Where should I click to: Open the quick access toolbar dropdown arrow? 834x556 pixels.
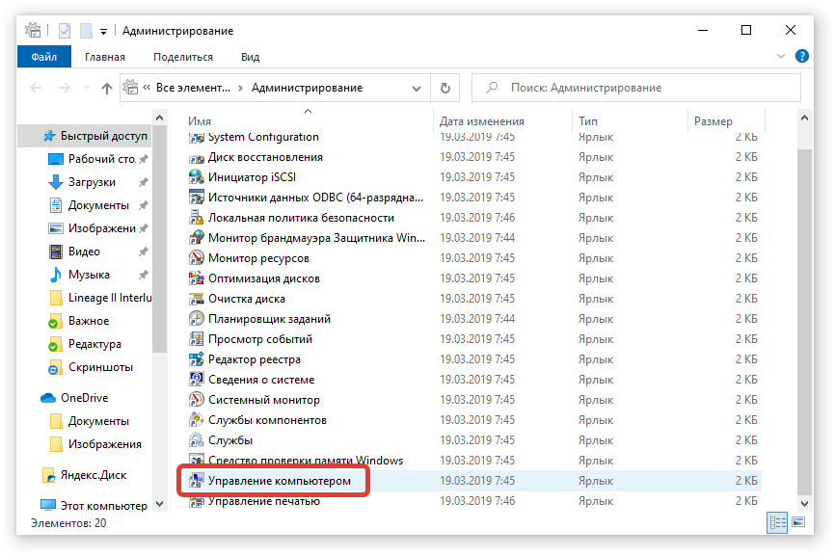pos(103,32)
